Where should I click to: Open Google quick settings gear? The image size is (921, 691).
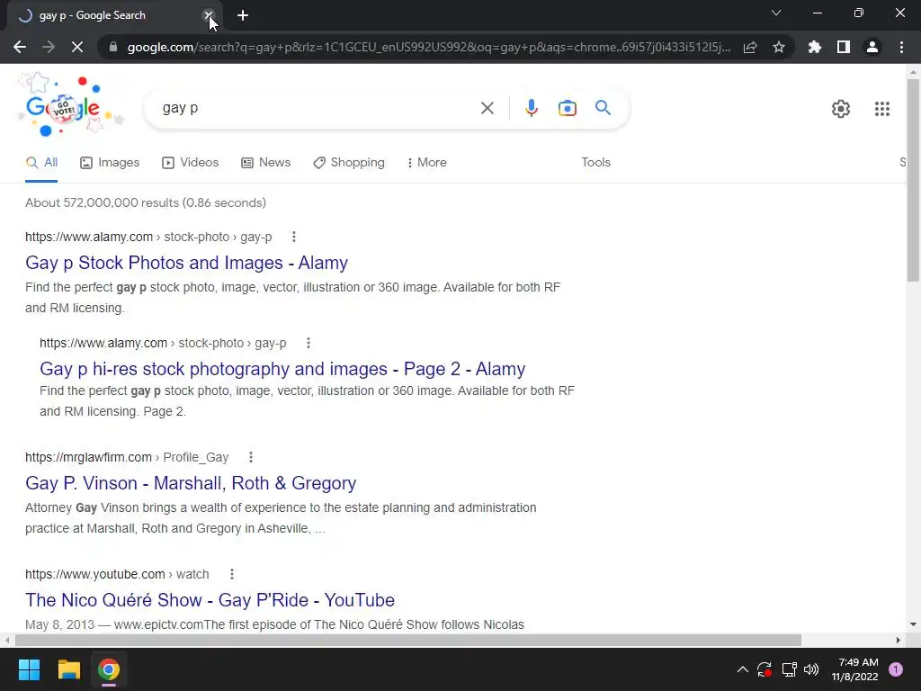(x=841, y=109)
